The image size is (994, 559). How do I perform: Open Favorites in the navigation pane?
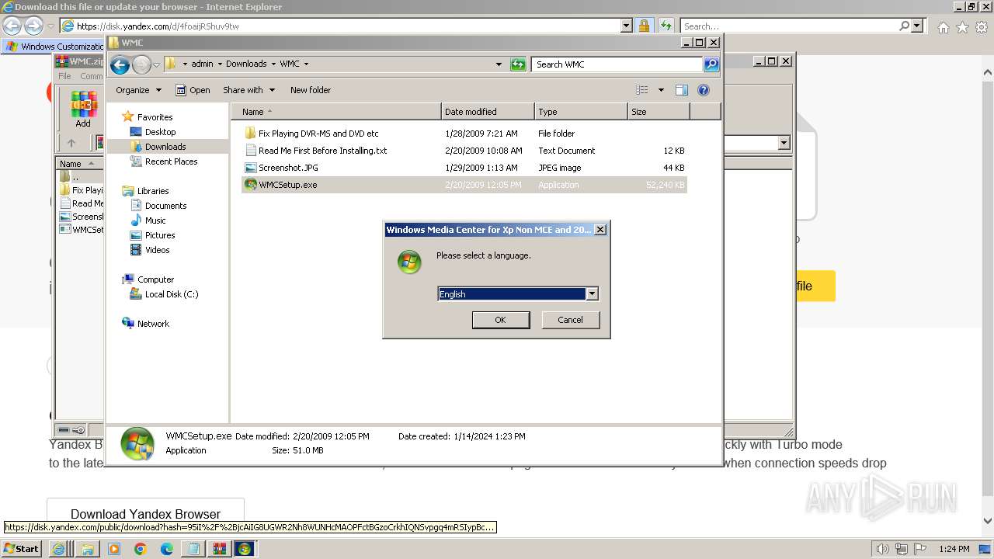[155, 117]
